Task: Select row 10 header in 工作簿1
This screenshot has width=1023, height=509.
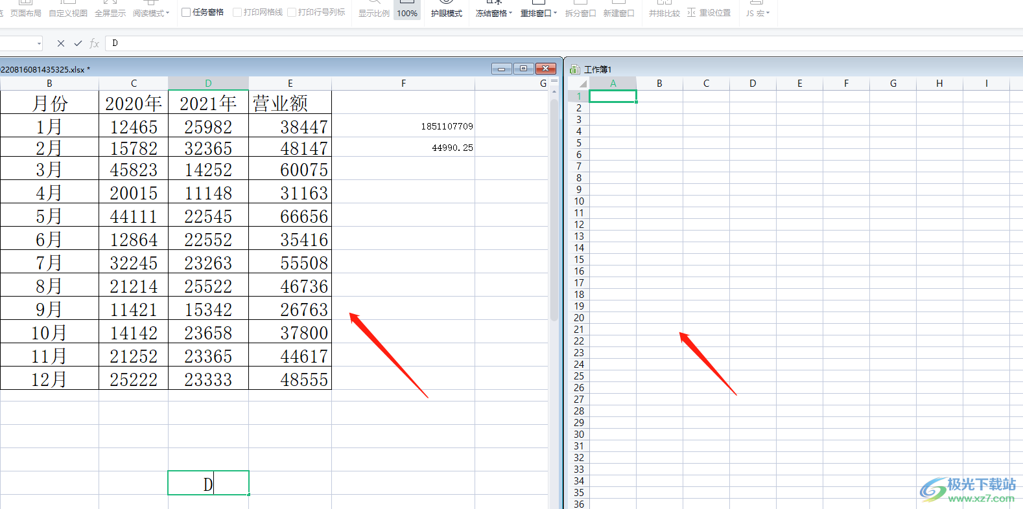Action: click(579, 201)
